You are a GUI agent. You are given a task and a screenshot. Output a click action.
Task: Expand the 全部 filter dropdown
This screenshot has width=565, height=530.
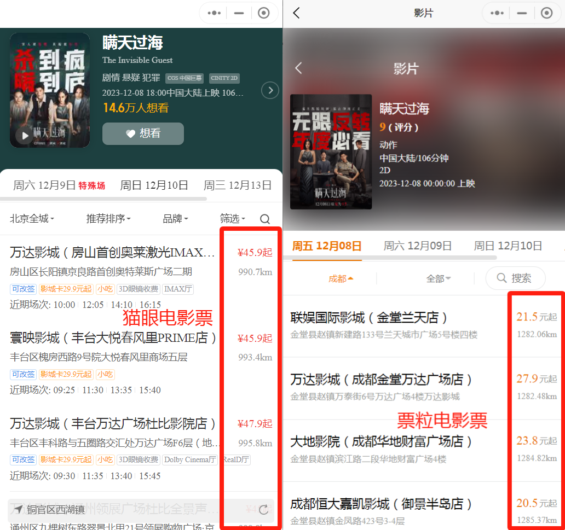439,278
